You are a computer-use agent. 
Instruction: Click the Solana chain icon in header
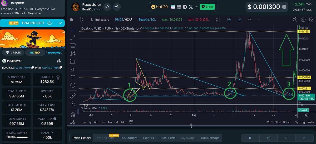(x=173, y=7)
